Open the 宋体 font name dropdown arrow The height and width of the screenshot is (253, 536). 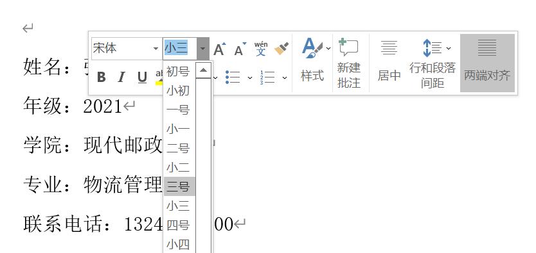click(156, 49)
